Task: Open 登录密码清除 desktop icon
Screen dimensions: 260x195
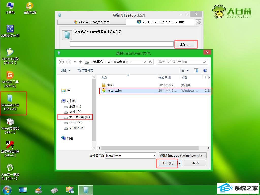Action: coord(10,149)
